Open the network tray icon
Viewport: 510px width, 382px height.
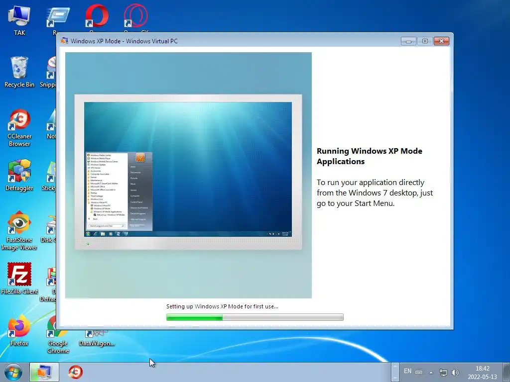443,372
